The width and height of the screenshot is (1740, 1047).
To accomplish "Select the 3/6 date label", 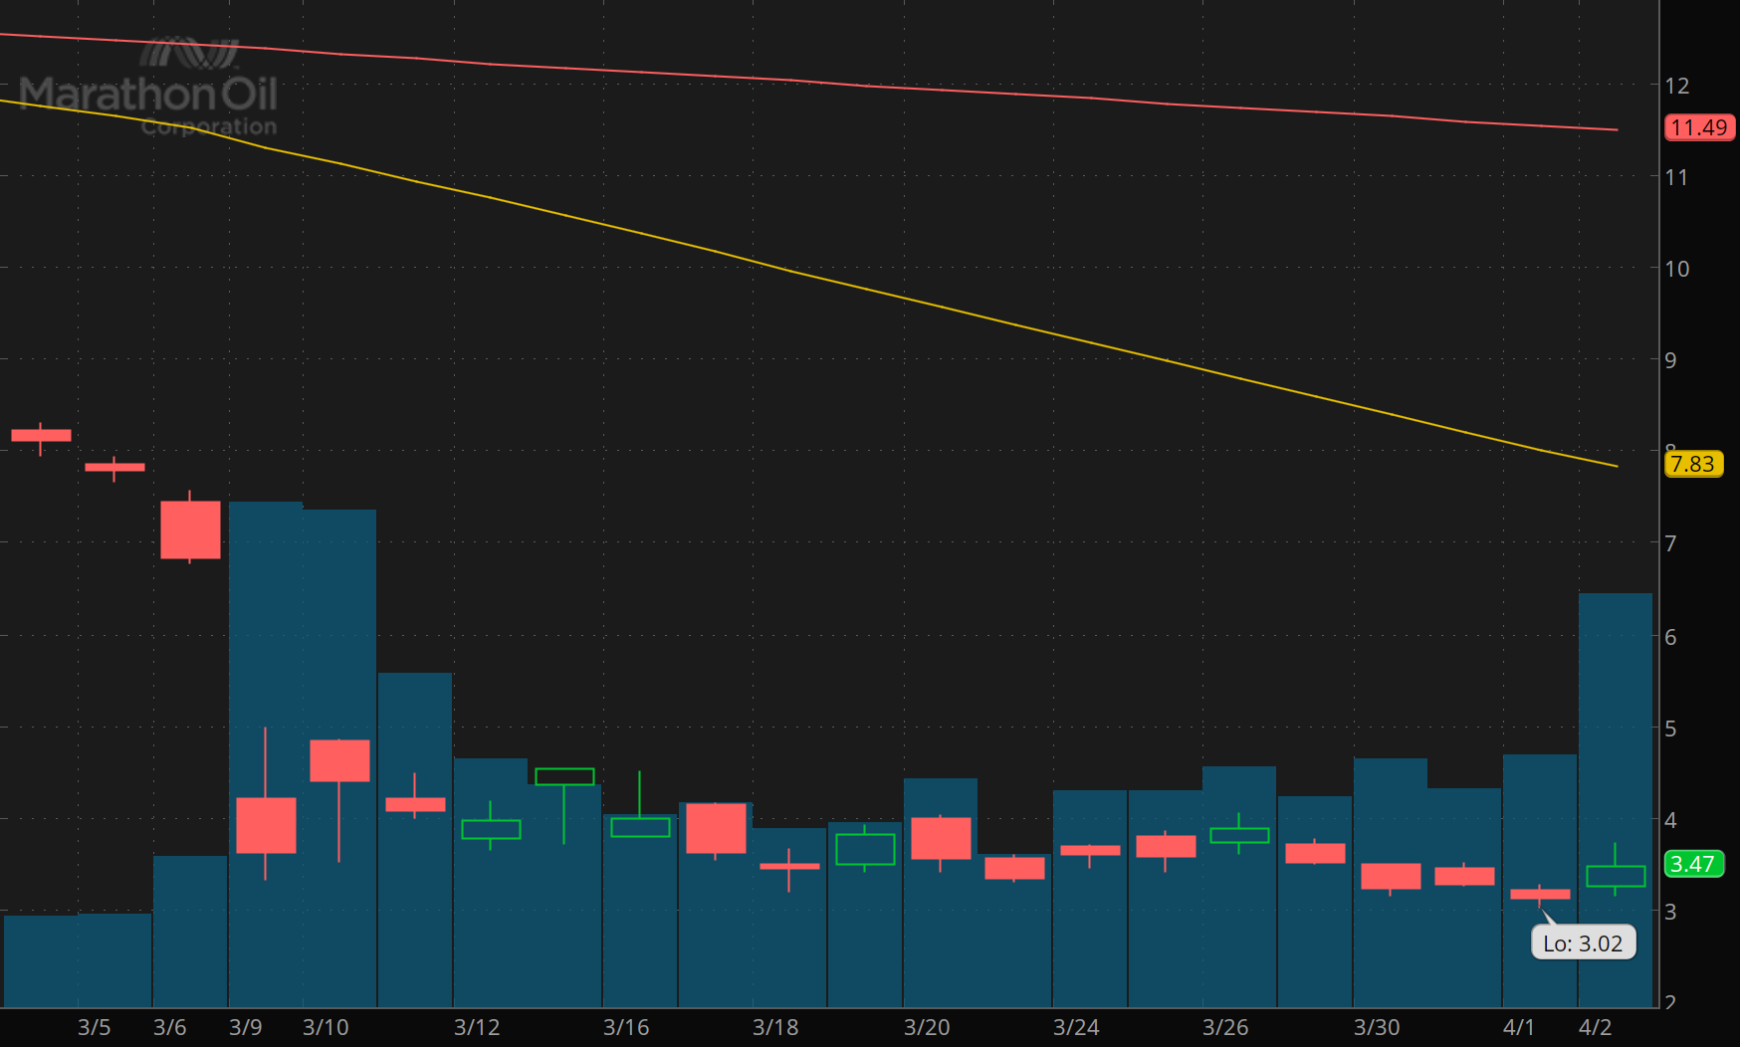I will click(170, 1027).
